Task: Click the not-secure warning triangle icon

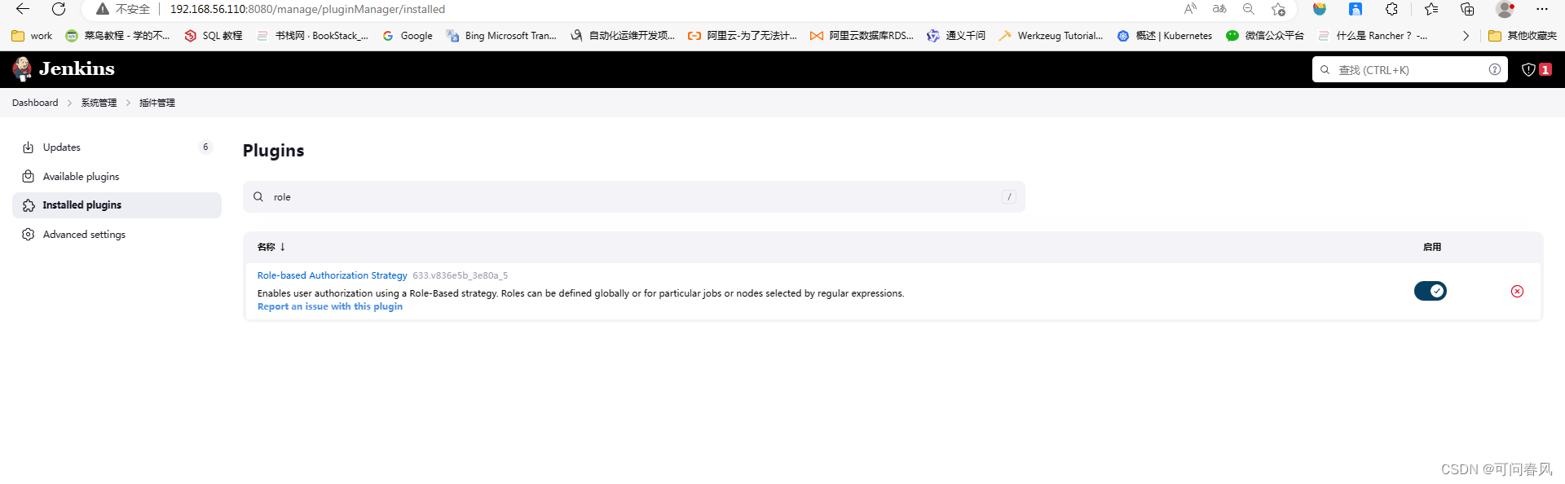Action: click(x=102, y=9)
